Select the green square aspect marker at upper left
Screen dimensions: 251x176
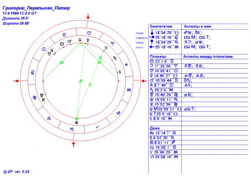tap(62, 63)
